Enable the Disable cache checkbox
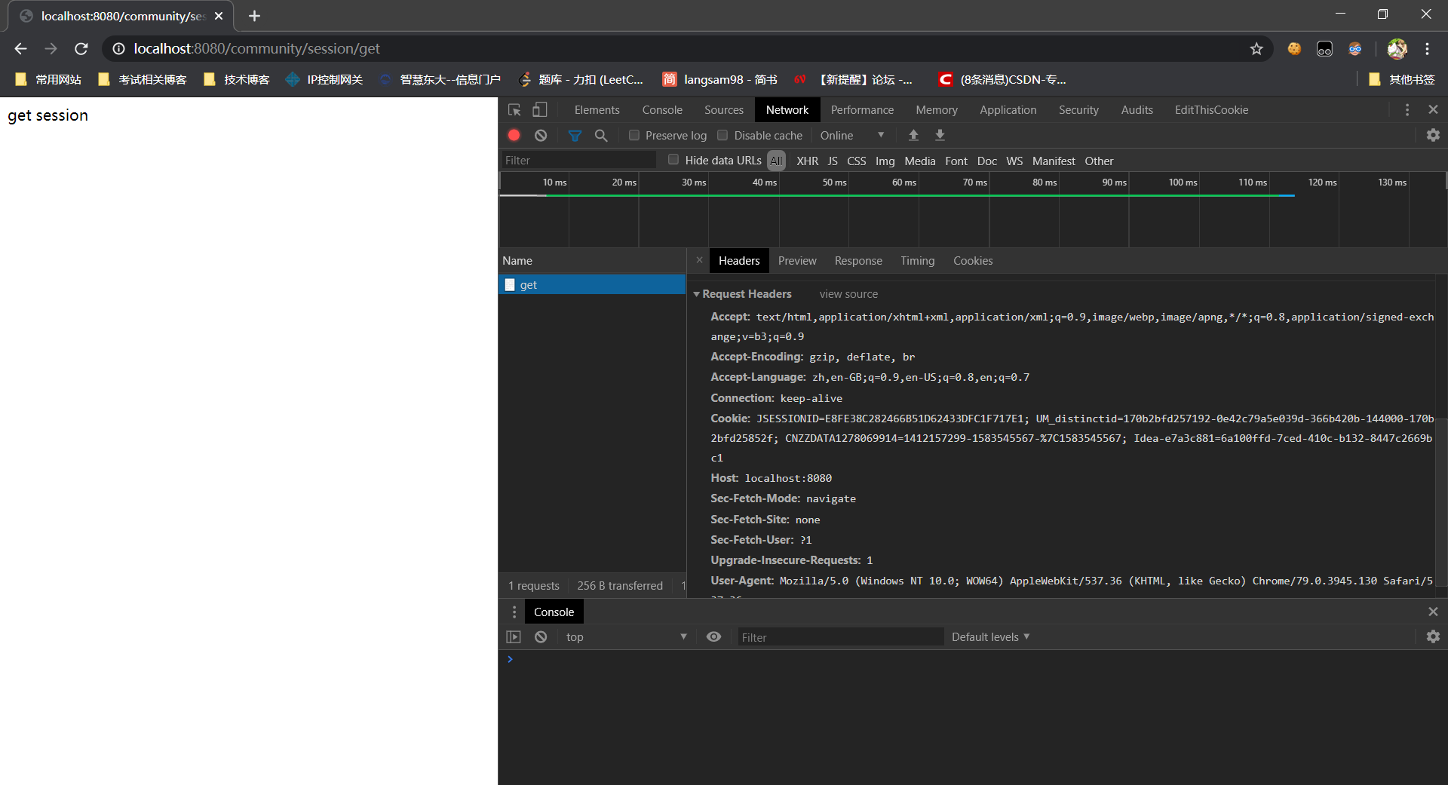 click(x=722, y=135)
